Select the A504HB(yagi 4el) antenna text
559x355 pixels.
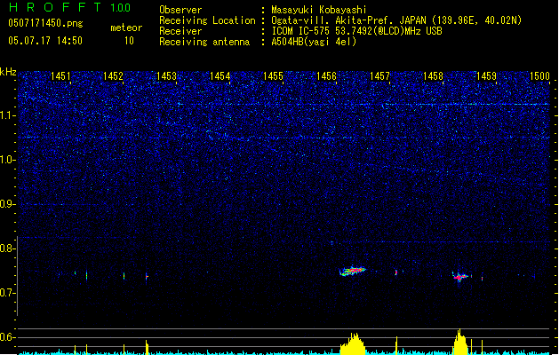[314, 42]
